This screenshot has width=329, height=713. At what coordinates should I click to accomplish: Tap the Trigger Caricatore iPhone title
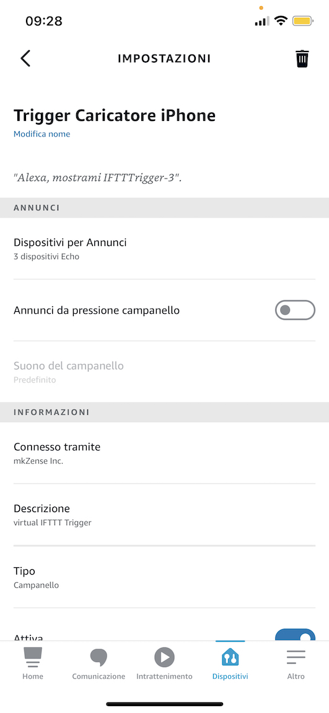(115, 115)
